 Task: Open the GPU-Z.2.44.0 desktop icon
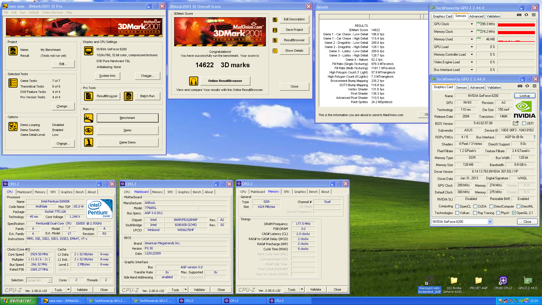click(528, 283)
